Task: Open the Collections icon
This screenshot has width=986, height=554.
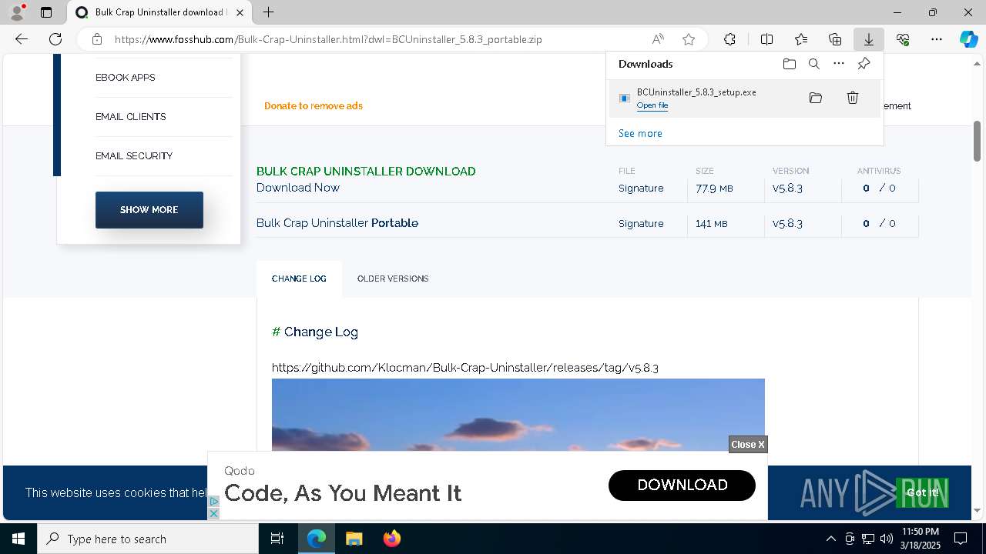Action: coord(835,39)
